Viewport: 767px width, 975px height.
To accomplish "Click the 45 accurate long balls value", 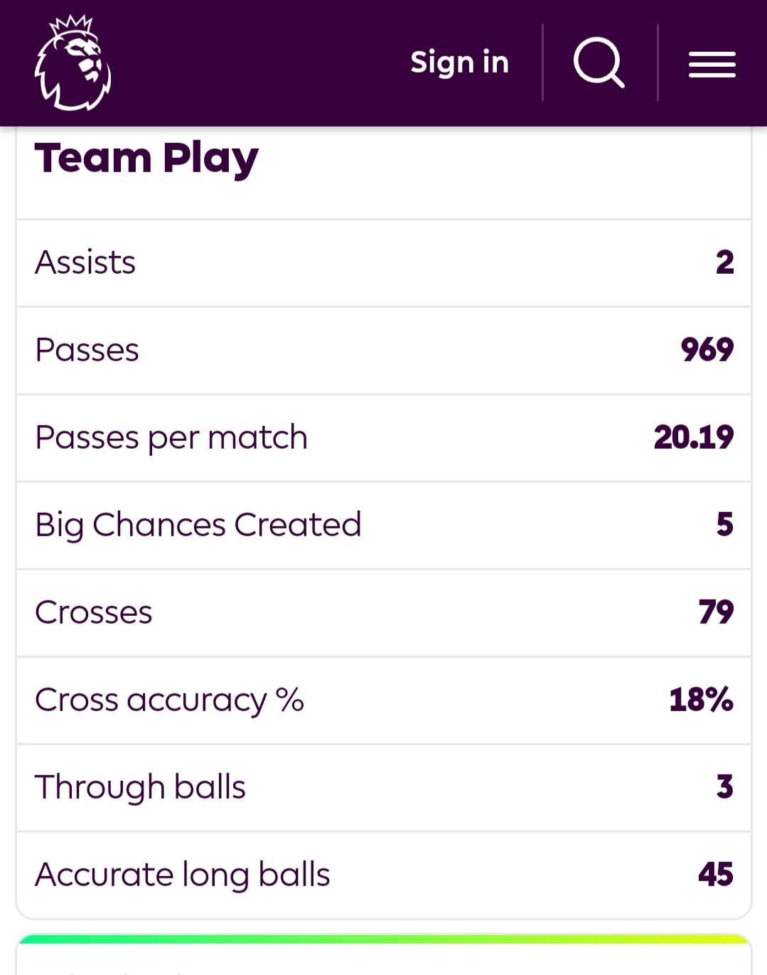I will click(715, 875).
